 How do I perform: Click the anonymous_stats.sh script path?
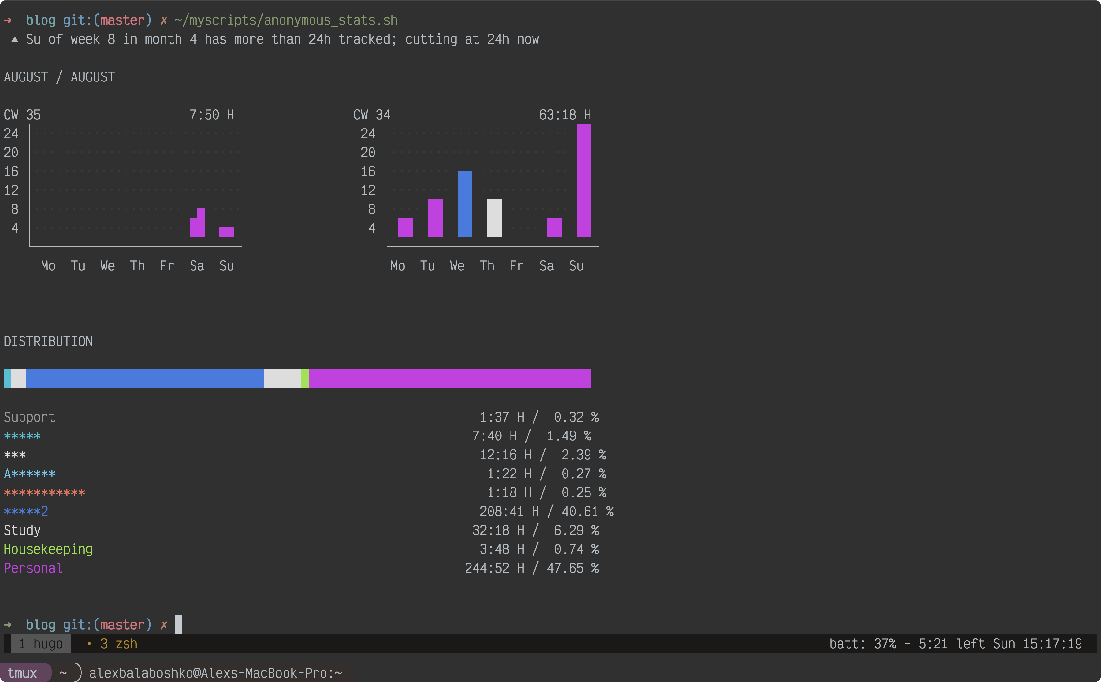click(x=286, y=20)
